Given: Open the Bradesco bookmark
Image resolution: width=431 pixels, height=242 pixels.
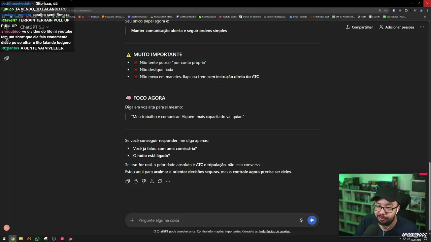Looking at the screenshot, I should click(x=93, y=16).
